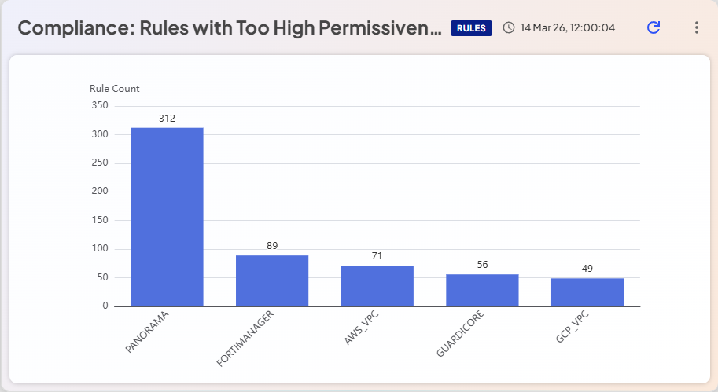Click the 89 value above FORTIMANAGER
This screenshot has height=392, width=718.
[x=272, y=246]
